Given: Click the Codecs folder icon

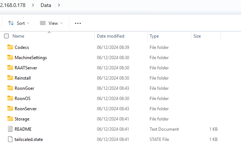Looking at the screenshot, I should point(10,47).
